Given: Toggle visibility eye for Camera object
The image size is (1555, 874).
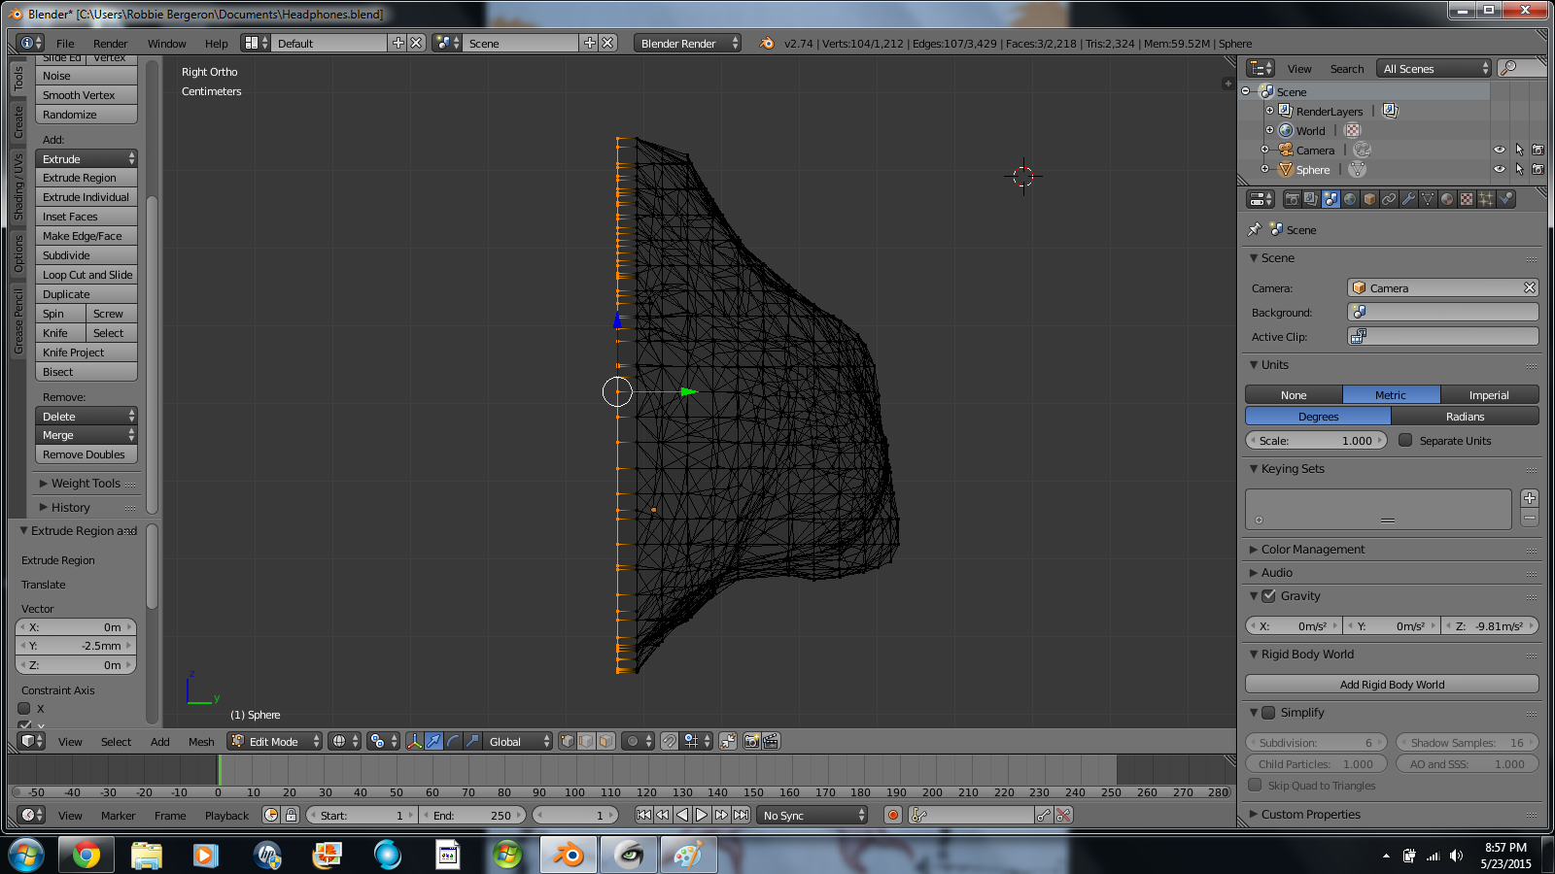Looking at the screenshot, I should click(x=1500, y=150).
